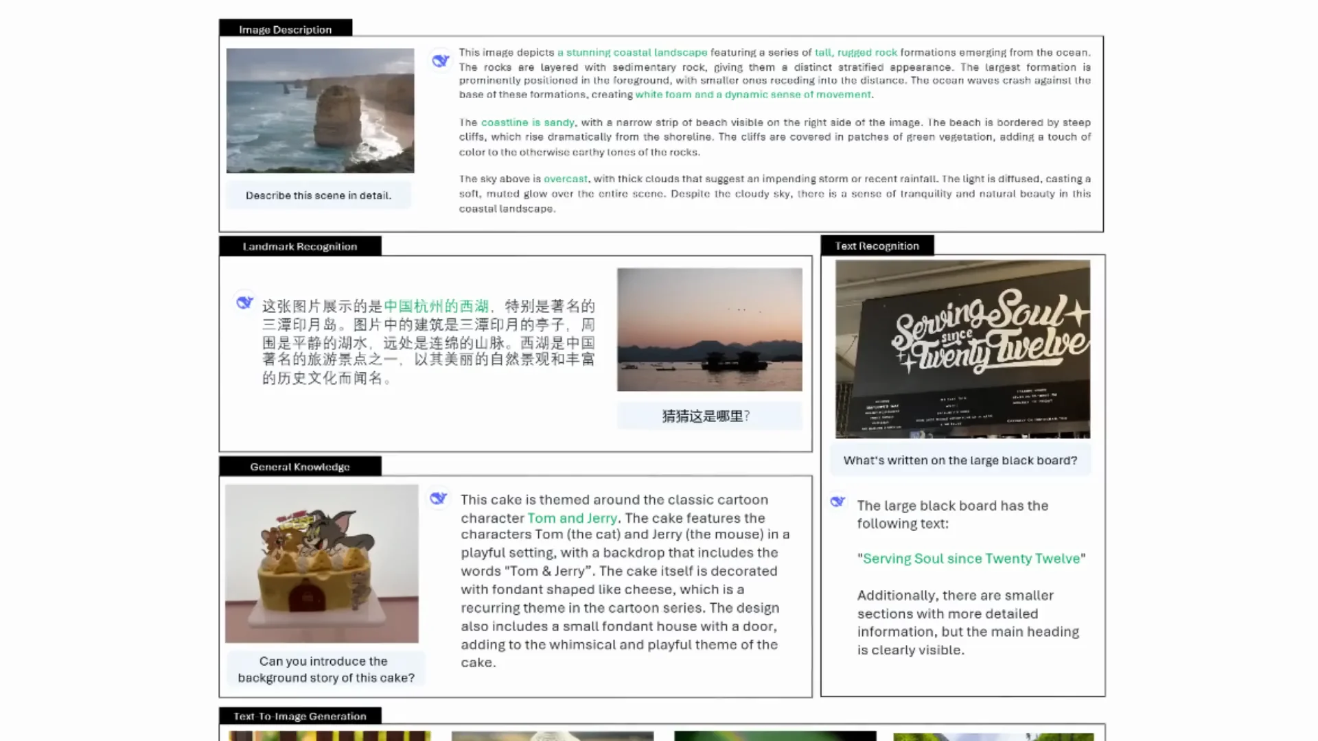Toggle the General Knowledge section header

(299, 466)
